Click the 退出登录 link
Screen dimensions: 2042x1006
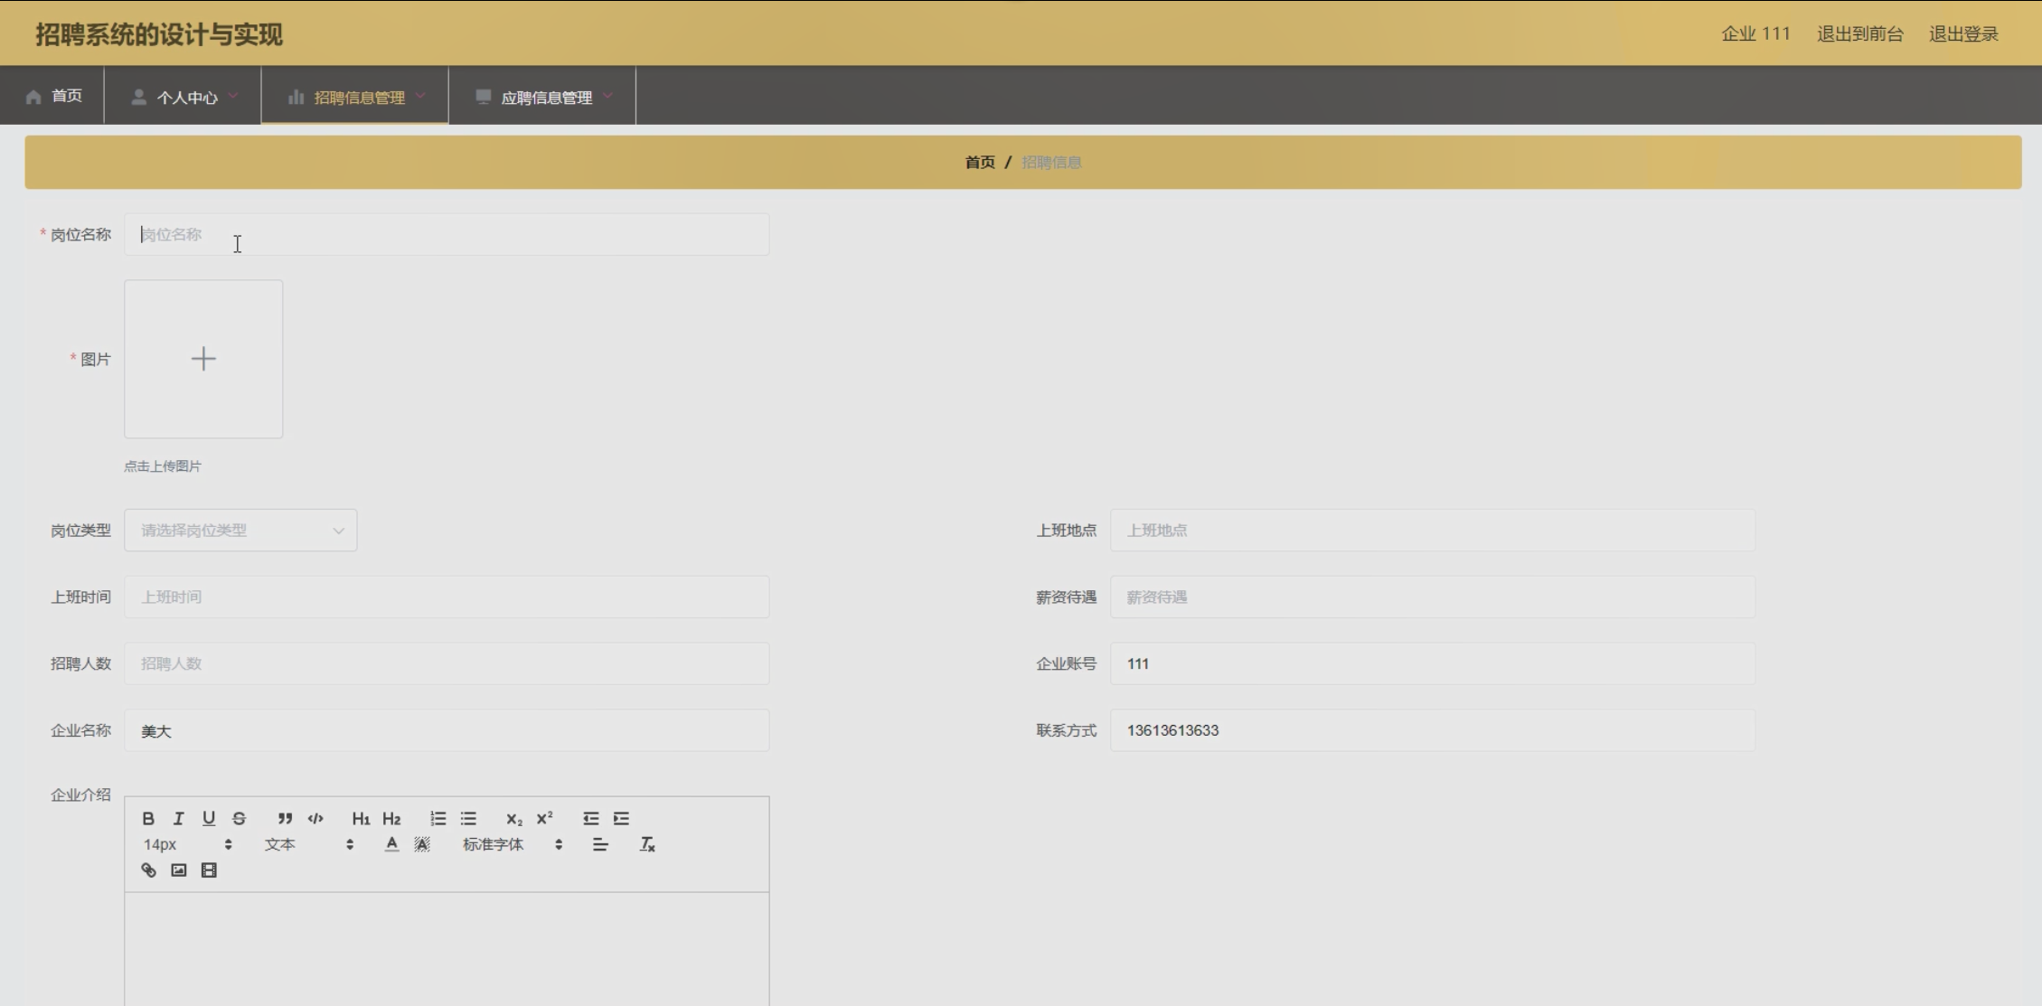point(1963,34)
